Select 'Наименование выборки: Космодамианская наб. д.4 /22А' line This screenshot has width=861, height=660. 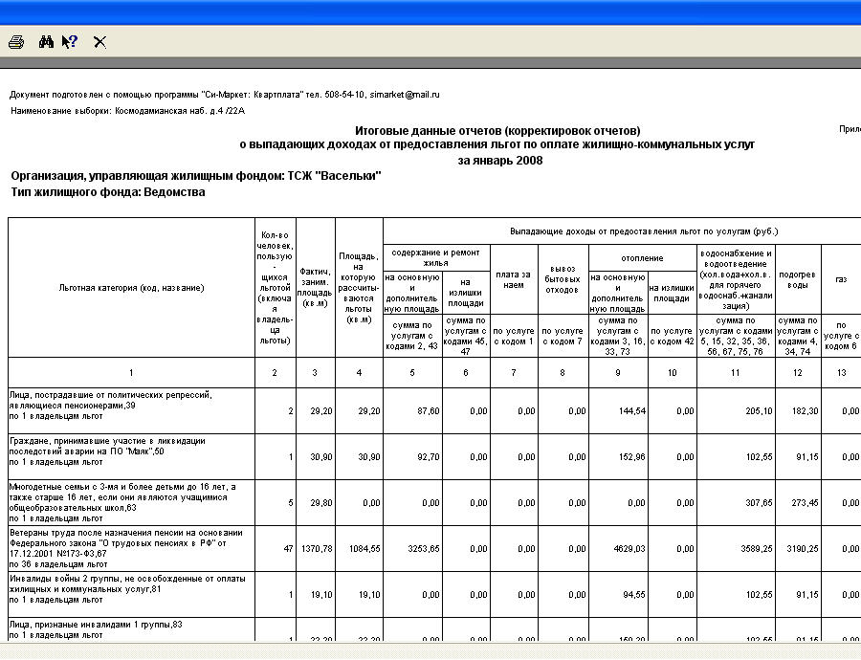127,111
